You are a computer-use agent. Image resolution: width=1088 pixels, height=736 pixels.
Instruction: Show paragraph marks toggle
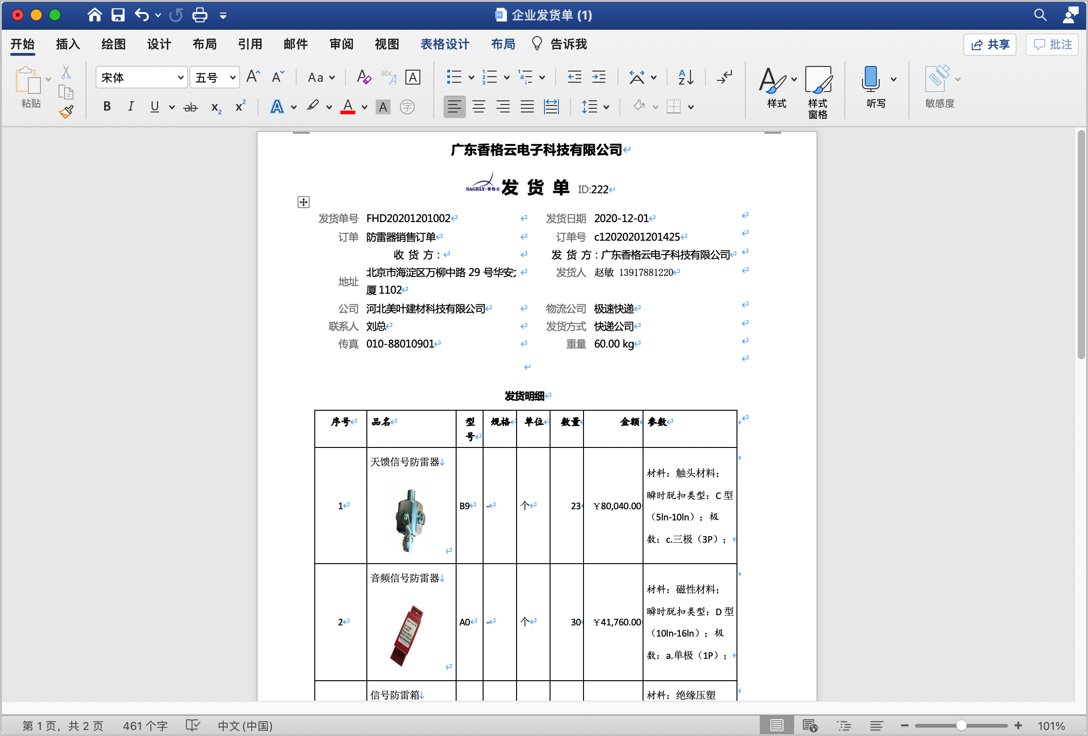(x=724, y=76)
